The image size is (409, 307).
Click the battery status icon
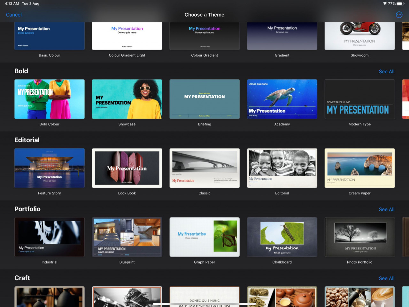coord(401,4)
